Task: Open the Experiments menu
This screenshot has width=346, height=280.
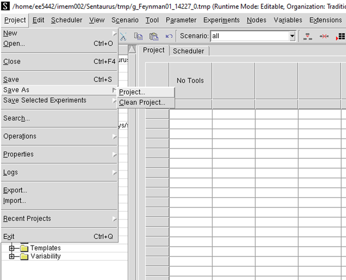Action: pyautogui.click(x=221, y=20)
